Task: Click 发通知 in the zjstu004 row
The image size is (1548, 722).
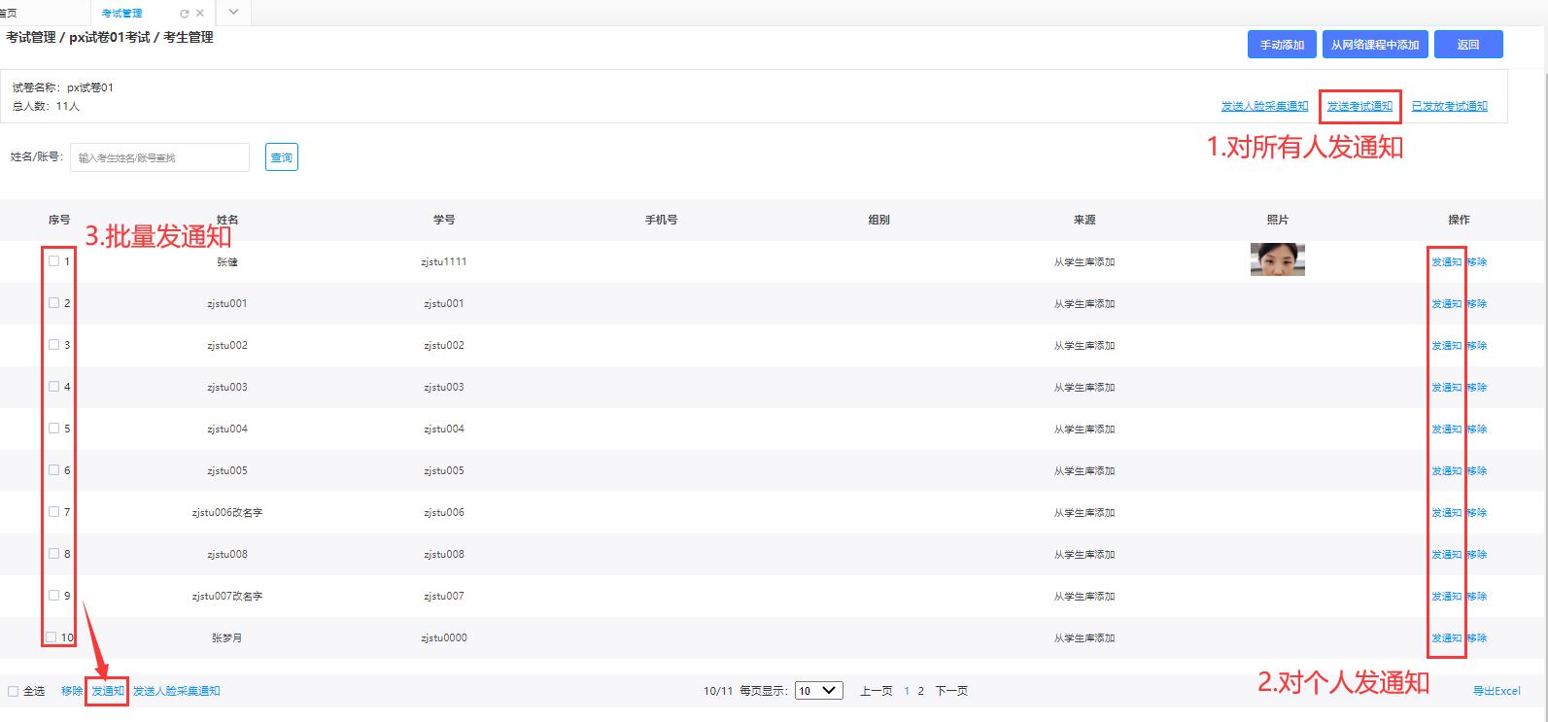Action: coord(1446,429)
